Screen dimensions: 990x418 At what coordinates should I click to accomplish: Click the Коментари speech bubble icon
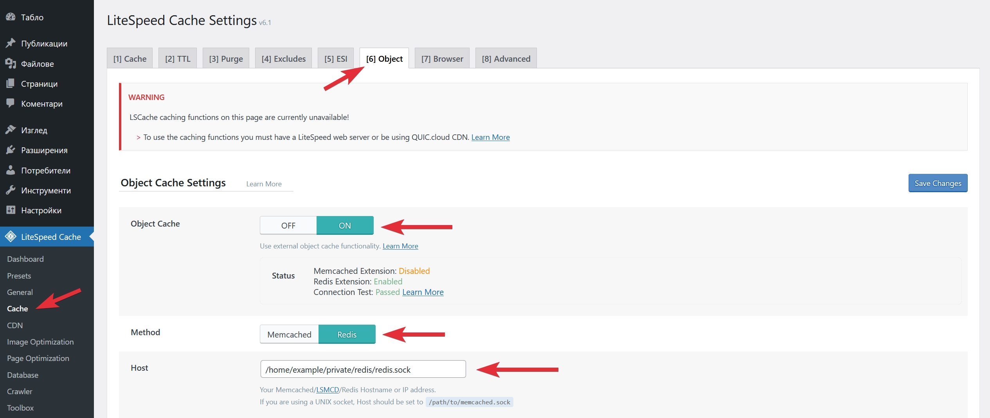click(11, 104)
